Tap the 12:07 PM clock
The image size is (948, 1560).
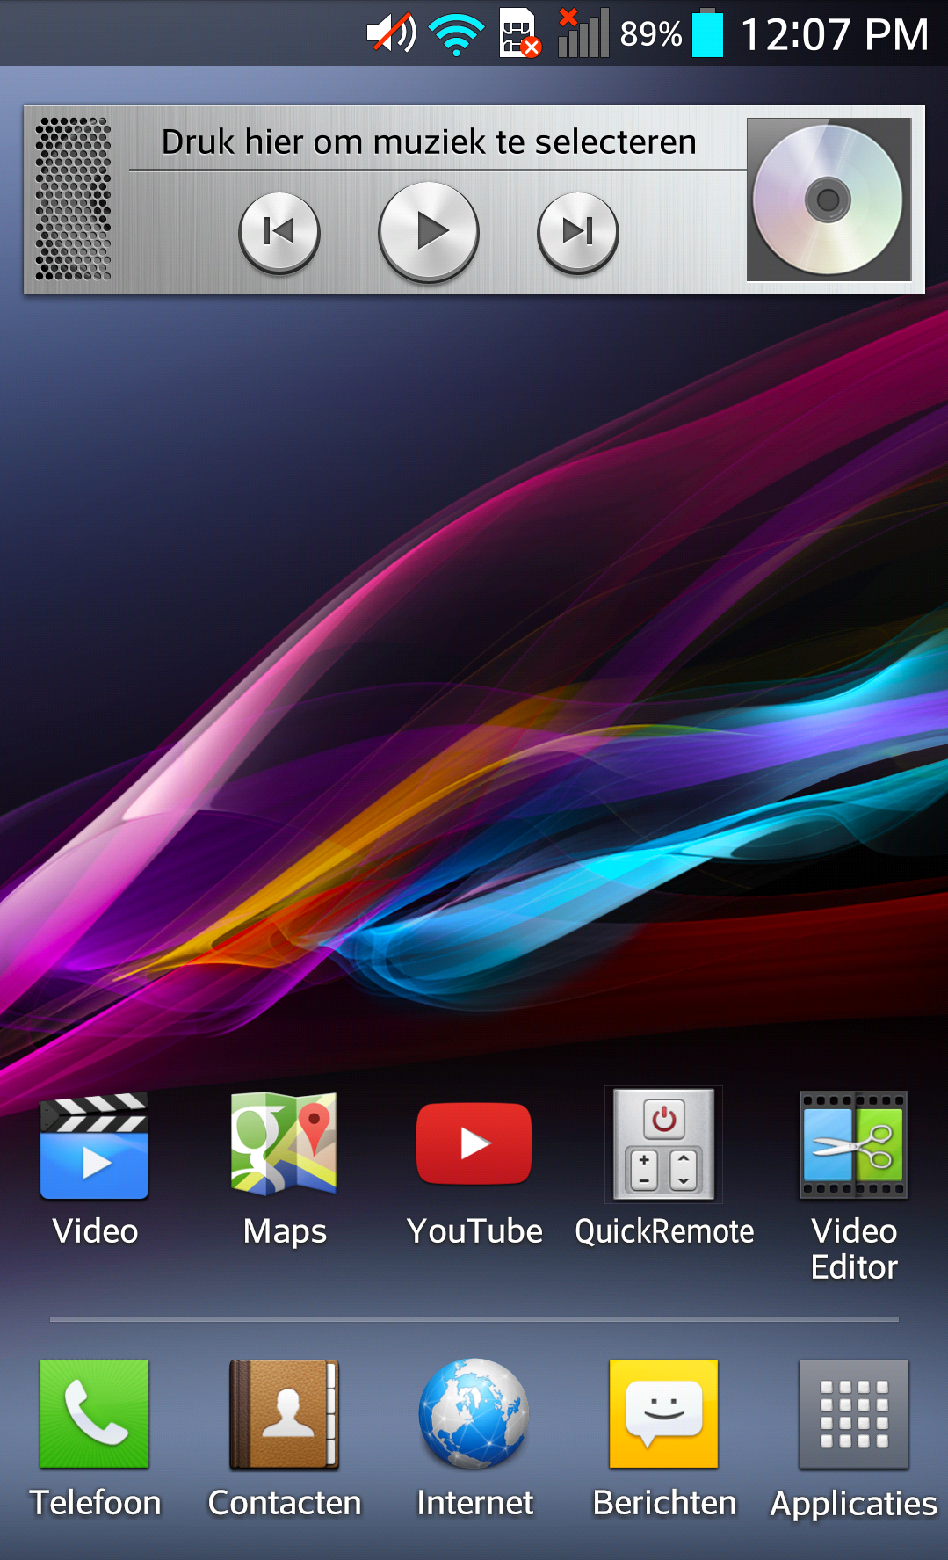tap(834, 34)
